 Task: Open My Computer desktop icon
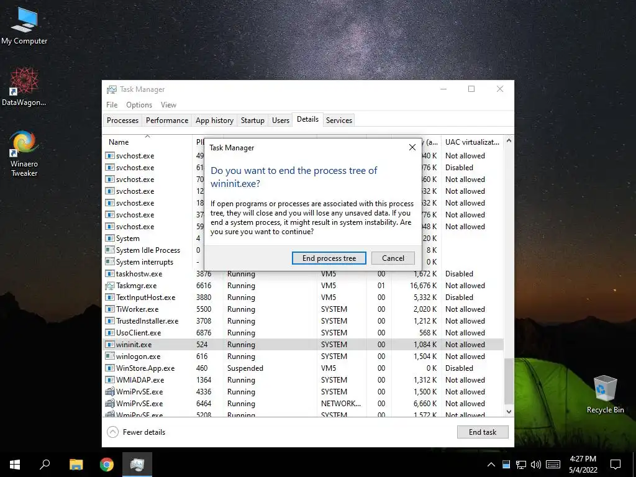click(24, 26)
